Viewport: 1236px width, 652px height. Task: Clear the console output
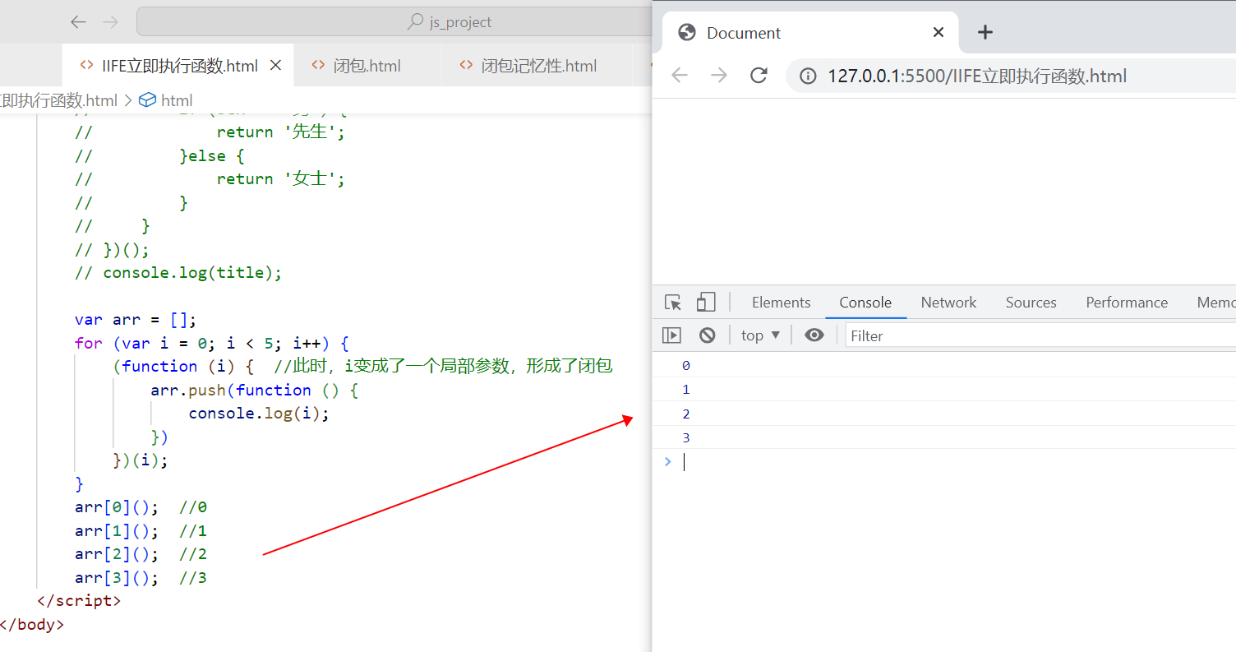pyautogui.click(x=708, y=335)
